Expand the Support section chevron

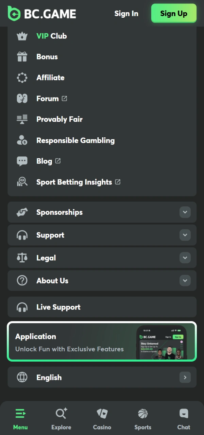pyautogui.click(x=185, y=235)
